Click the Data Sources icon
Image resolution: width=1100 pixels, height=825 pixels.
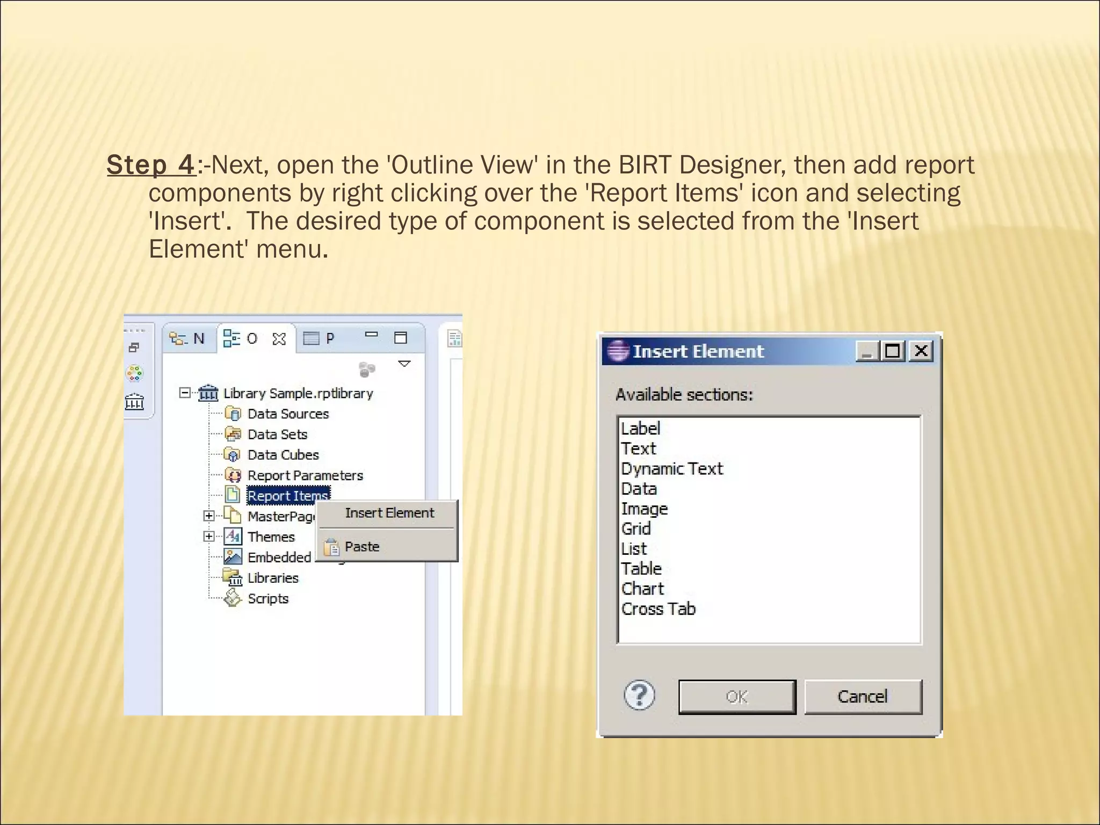233,414
